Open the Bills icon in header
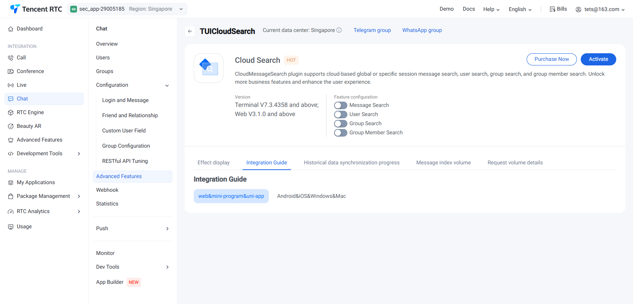The image size is (633, 304). (552, 9)
